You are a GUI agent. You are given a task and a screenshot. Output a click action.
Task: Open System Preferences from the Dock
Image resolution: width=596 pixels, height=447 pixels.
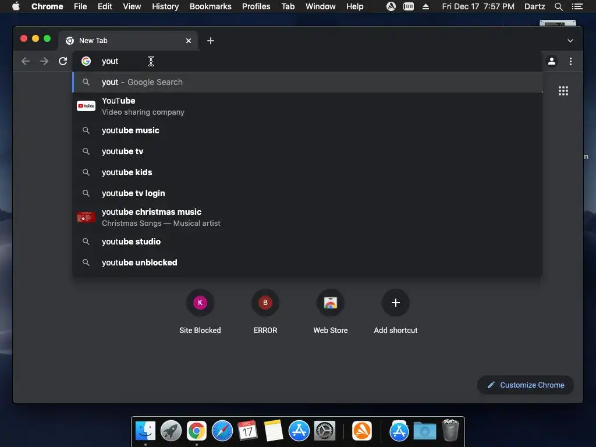coord(325,431)
